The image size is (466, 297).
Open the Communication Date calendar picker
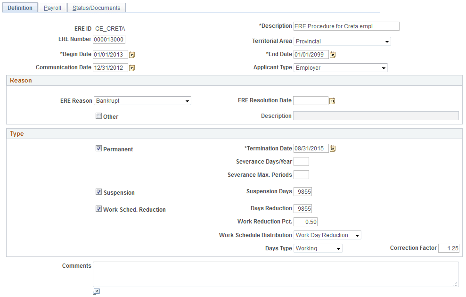click(131, 67)
